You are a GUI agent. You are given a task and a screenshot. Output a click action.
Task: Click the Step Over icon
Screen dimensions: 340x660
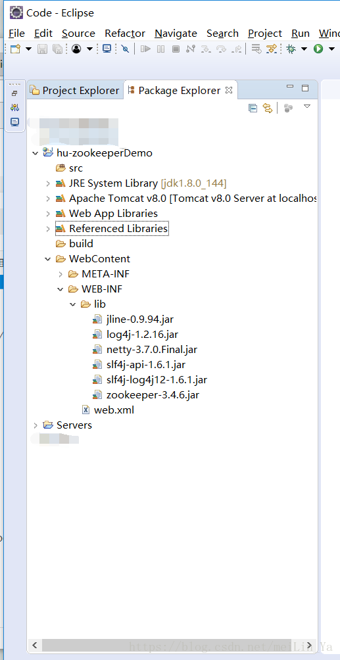(x=221, y=49)
